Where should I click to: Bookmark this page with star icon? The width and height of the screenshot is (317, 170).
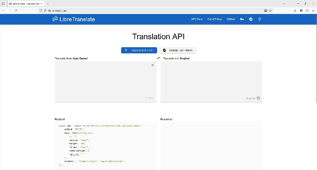pyautogui.click(x=270, y=11)
